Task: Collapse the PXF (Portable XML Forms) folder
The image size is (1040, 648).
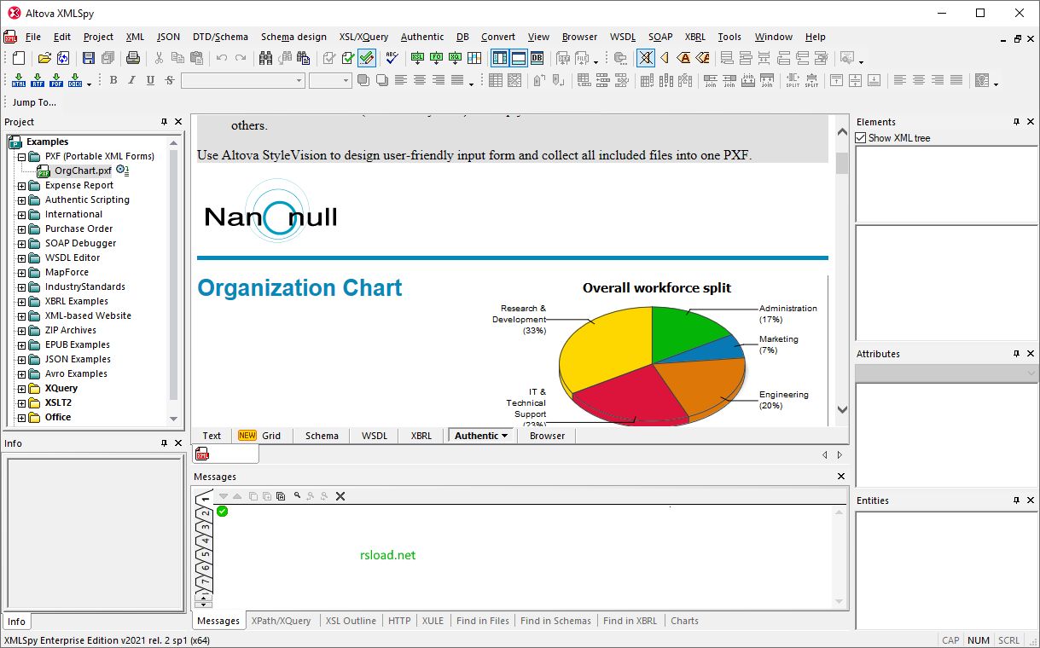Action: 22,157
